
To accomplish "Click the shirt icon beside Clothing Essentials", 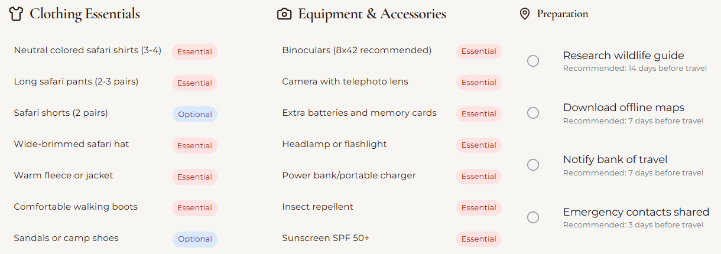I will tap(16, 14).
